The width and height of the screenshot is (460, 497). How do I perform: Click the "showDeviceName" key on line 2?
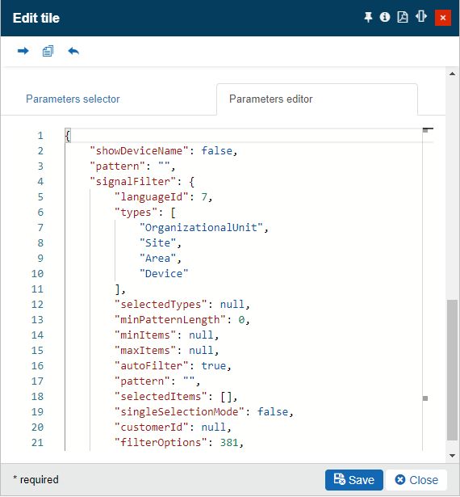click(140, 151)
